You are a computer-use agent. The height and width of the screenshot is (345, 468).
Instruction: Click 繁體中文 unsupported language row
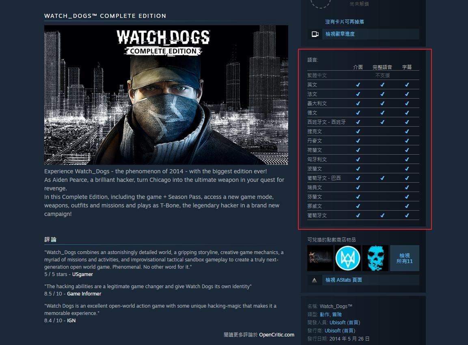click(x=363, y=75)
